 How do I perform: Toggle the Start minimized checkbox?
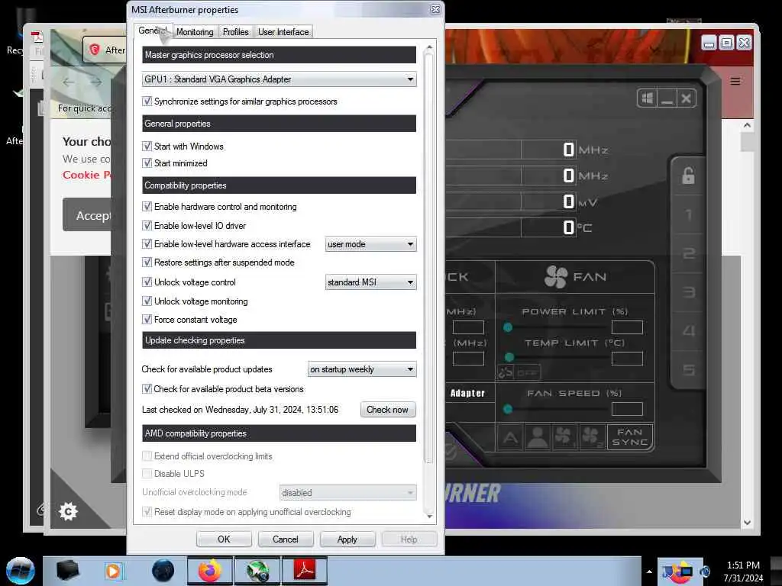click(x=147, y=163)
